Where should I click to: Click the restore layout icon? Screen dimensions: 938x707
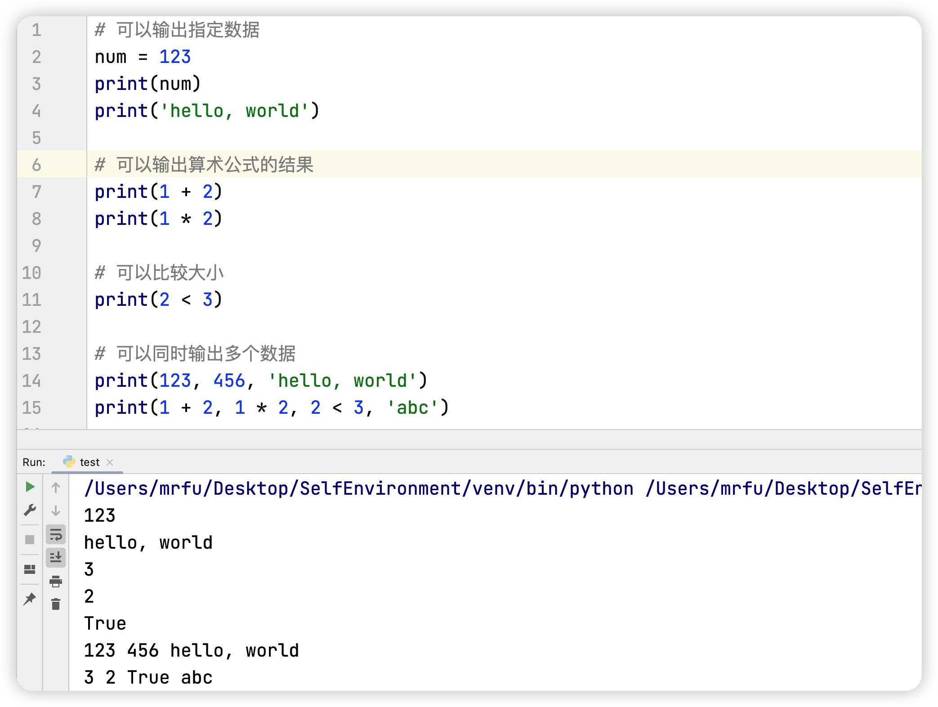point(30,569)
